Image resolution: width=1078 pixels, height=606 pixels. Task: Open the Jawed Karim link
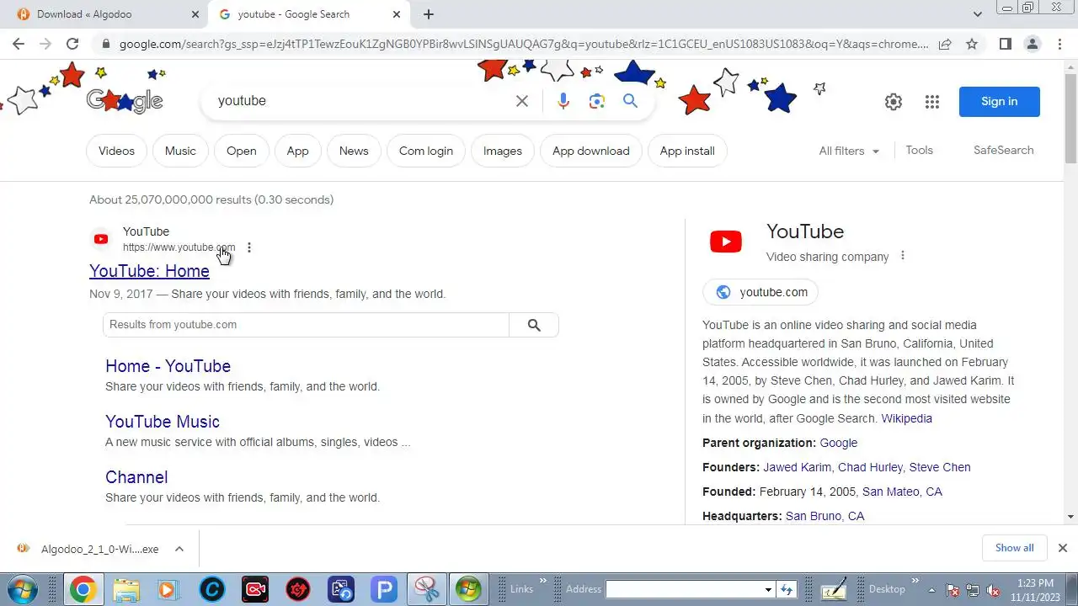(797, 467)
